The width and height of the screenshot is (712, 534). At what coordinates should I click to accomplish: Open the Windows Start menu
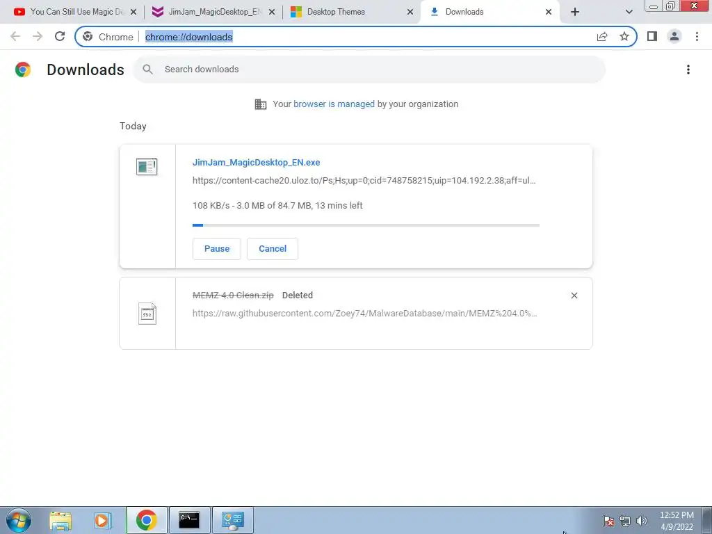pyautogui.click(x=19, y=520)
